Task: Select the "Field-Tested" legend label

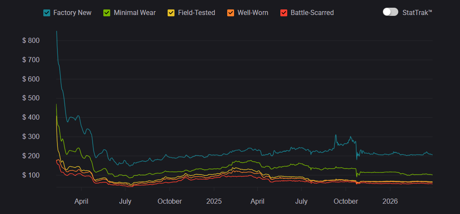Action: tap(196, 13)
